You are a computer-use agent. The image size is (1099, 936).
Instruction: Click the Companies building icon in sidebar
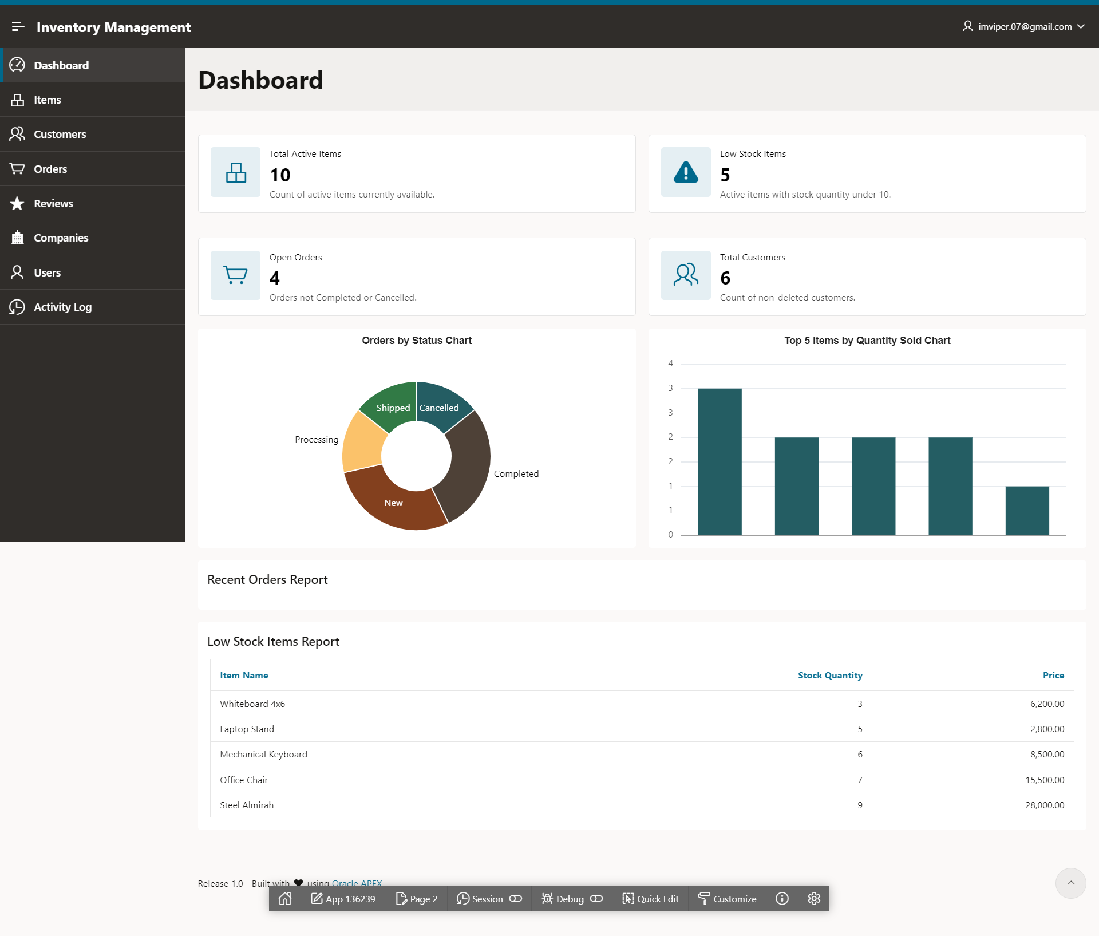click(x=17, y=238)
